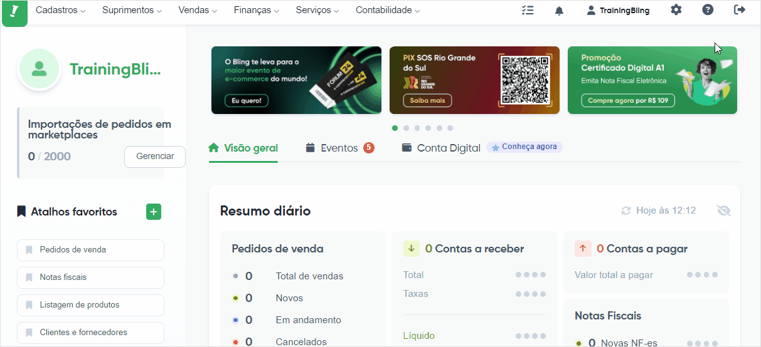Click the red arrow Contas a pagar icon
The image size is (761, 347).
click(583, 249)
